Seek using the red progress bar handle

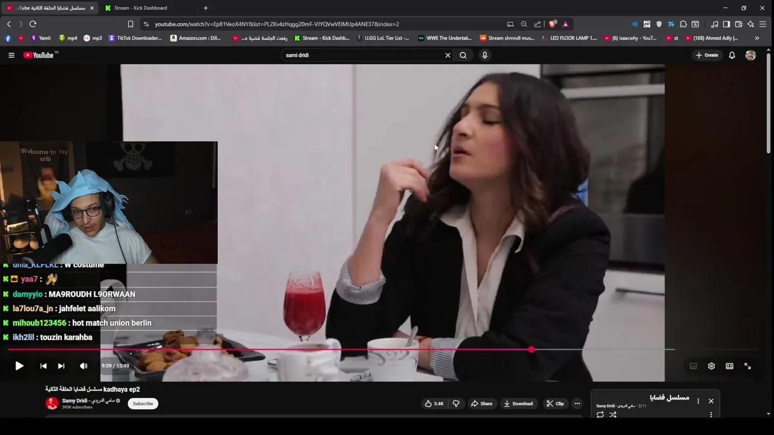pos(531,349)
